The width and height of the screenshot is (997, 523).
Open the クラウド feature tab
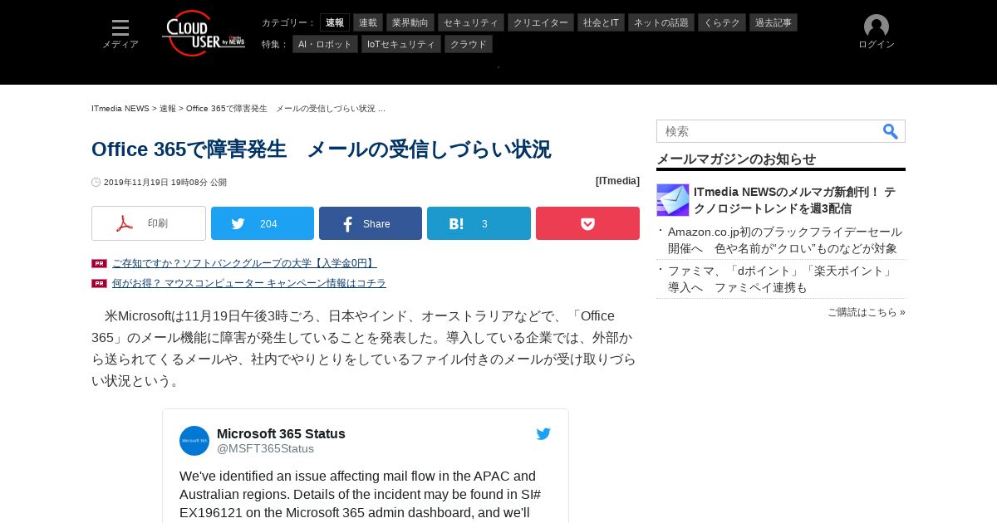click(x=469, y=44)
